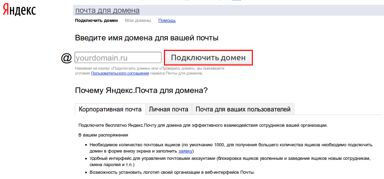
Task: Click the bullet about логотип своей организации
Action: point(172,172)
